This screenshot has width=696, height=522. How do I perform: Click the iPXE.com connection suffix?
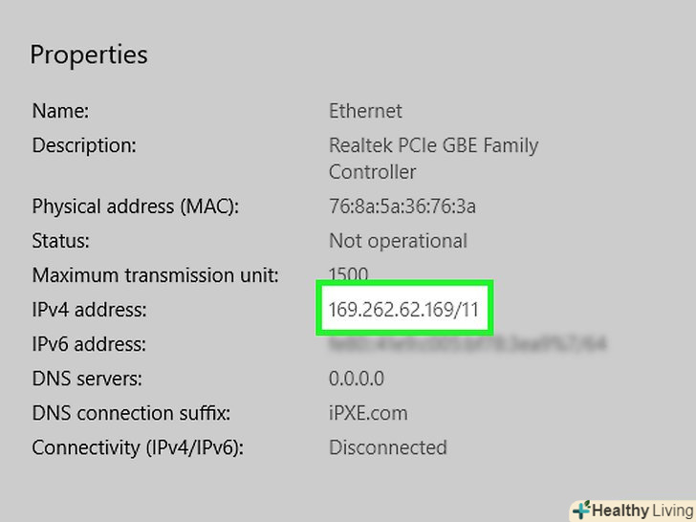pos(368,413)
